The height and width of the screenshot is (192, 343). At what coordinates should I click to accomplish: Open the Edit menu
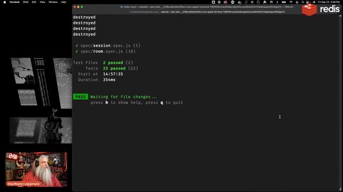pyautogui.click(x=34, y=2)
